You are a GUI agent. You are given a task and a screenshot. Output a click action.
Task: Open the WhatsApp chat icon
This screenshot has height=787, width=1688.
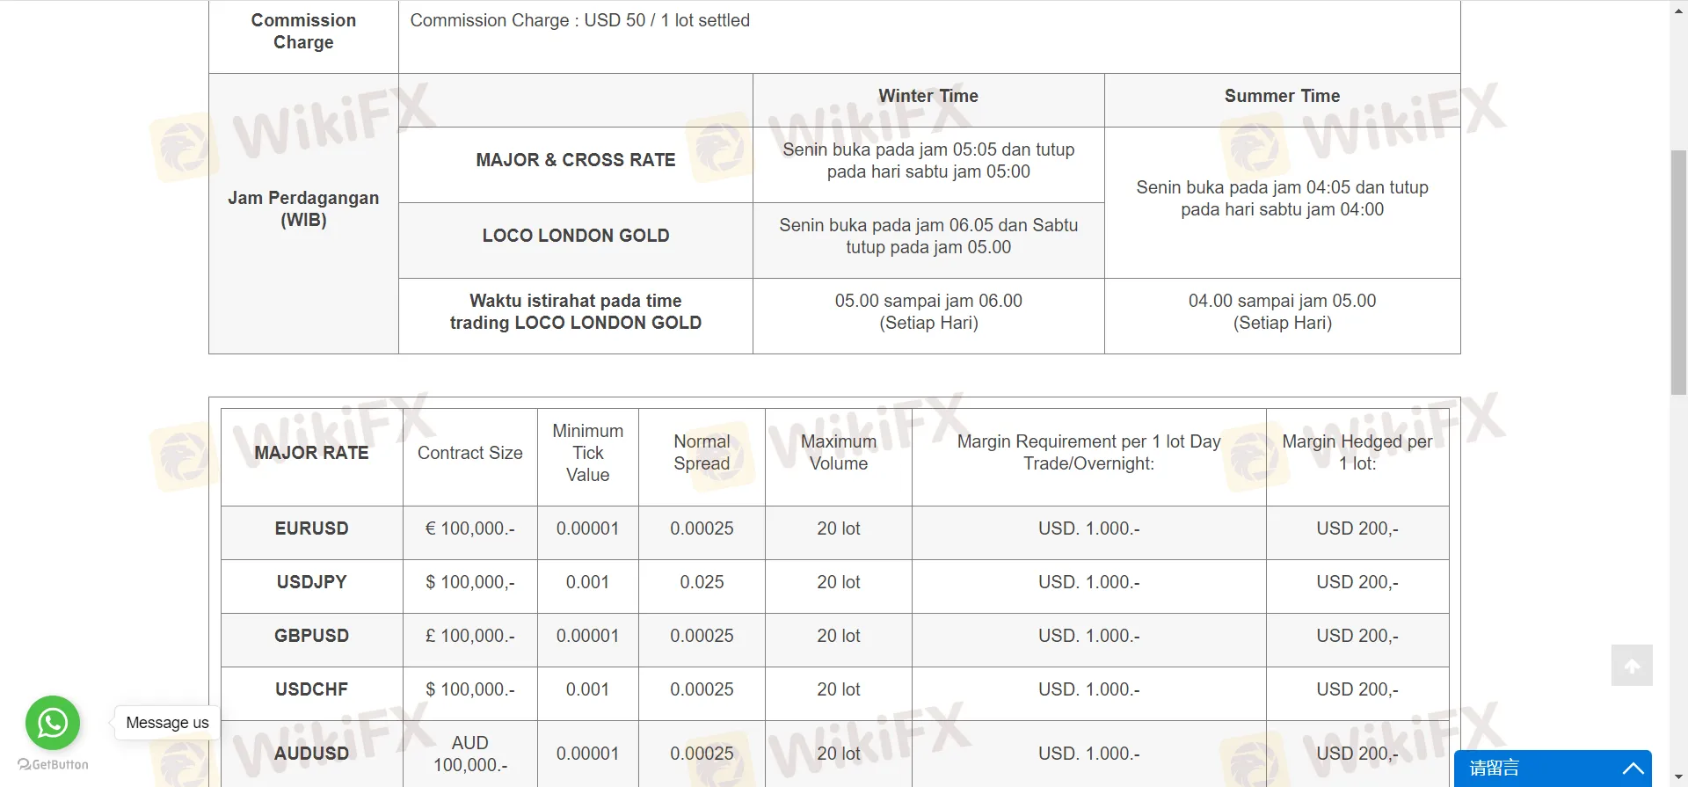[x=53, y=723]
